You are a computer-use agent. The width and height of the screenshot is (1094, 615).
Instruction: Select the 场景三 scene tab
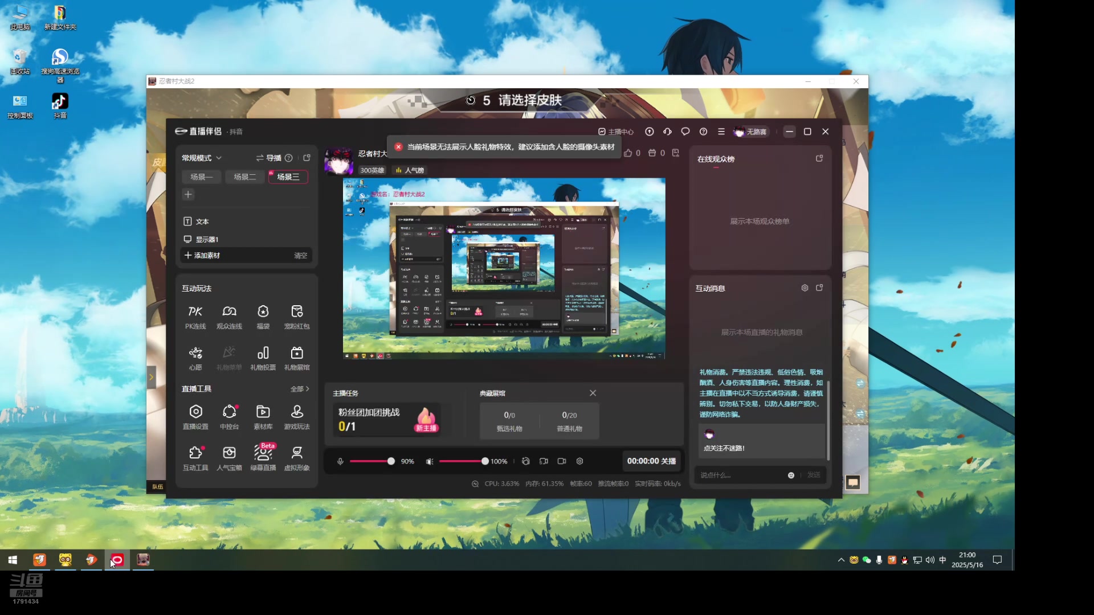point(288,177)
